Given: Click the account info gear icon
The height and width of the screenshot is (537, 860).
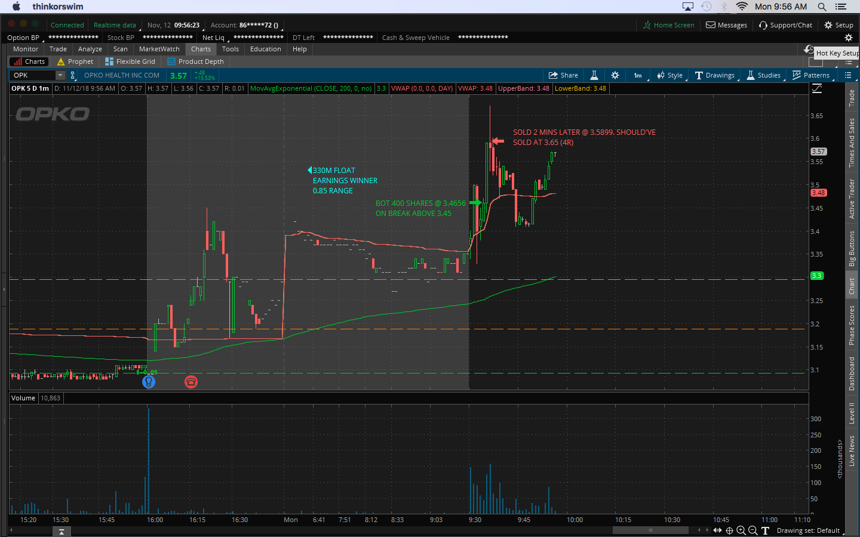Looking at the screenshot, I should (x=848, y=38).
